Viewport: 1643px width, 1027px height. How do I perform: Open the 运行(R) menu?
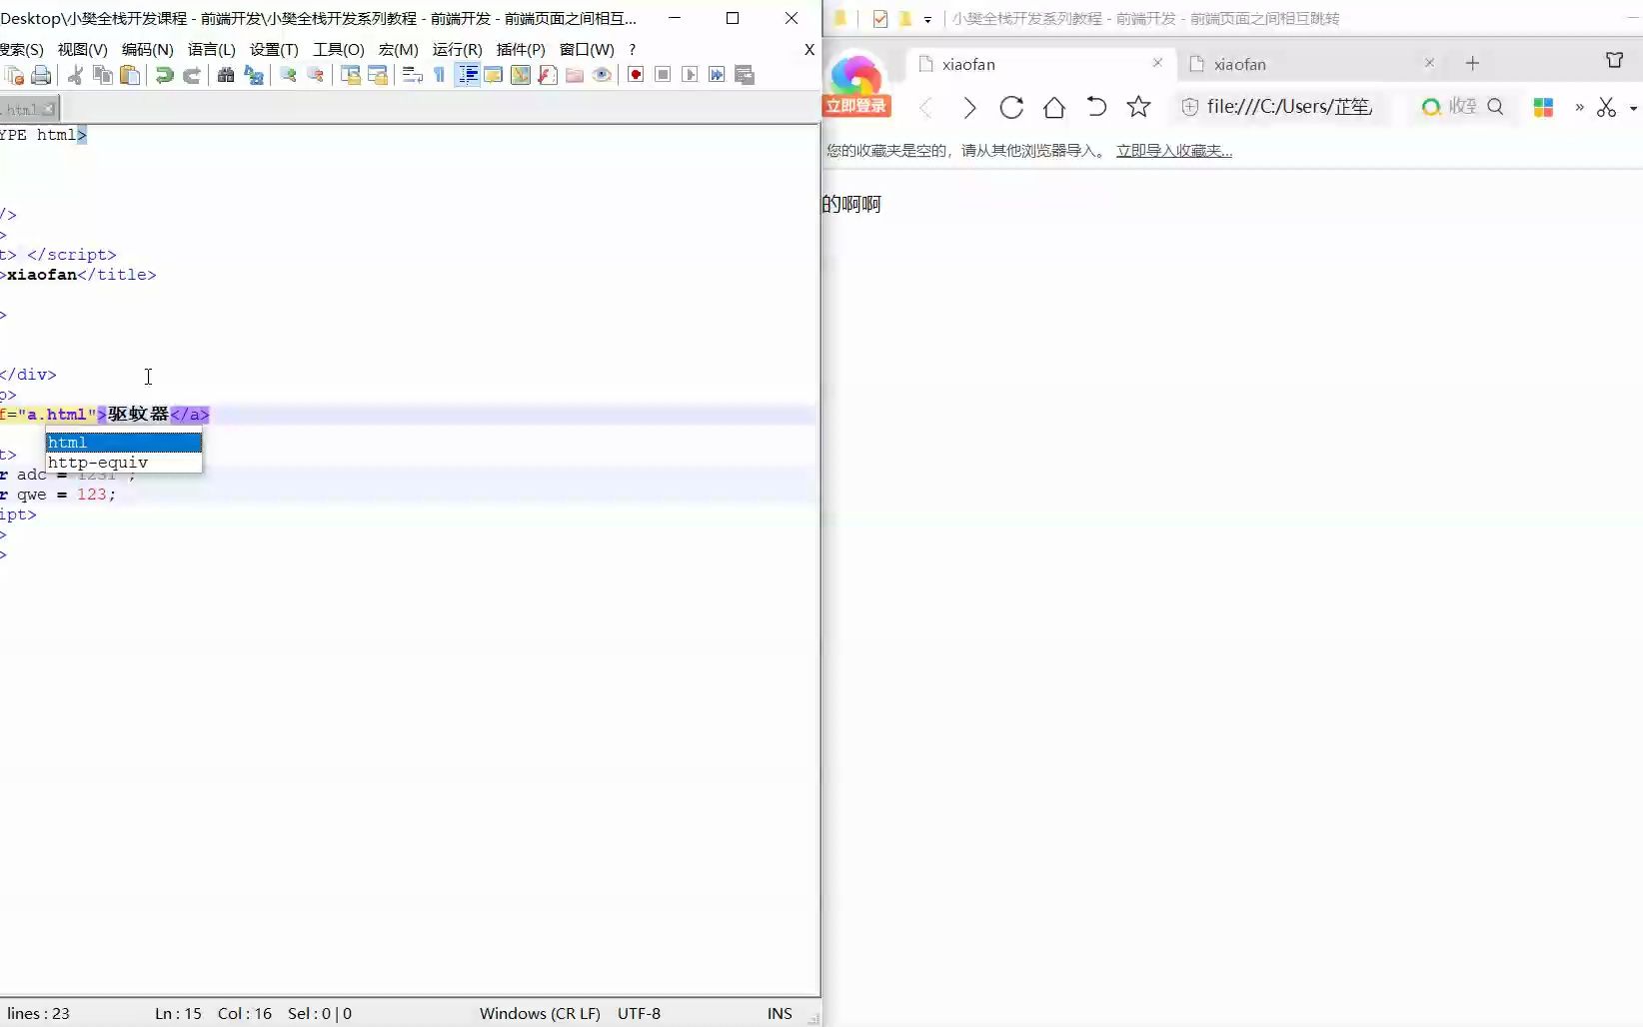(x=458, y=49)
